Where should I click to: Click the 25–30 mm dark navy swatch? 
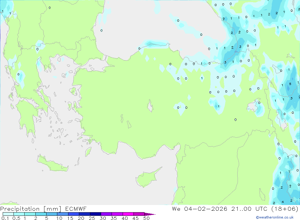(x=95, y=214)
